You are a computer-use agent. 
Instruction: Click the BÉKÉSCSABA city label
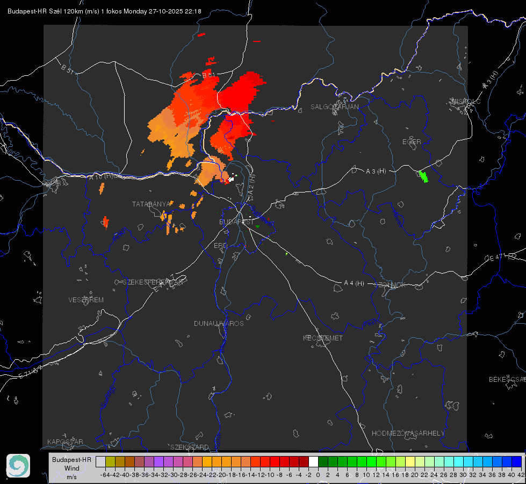tap(507, 379)
